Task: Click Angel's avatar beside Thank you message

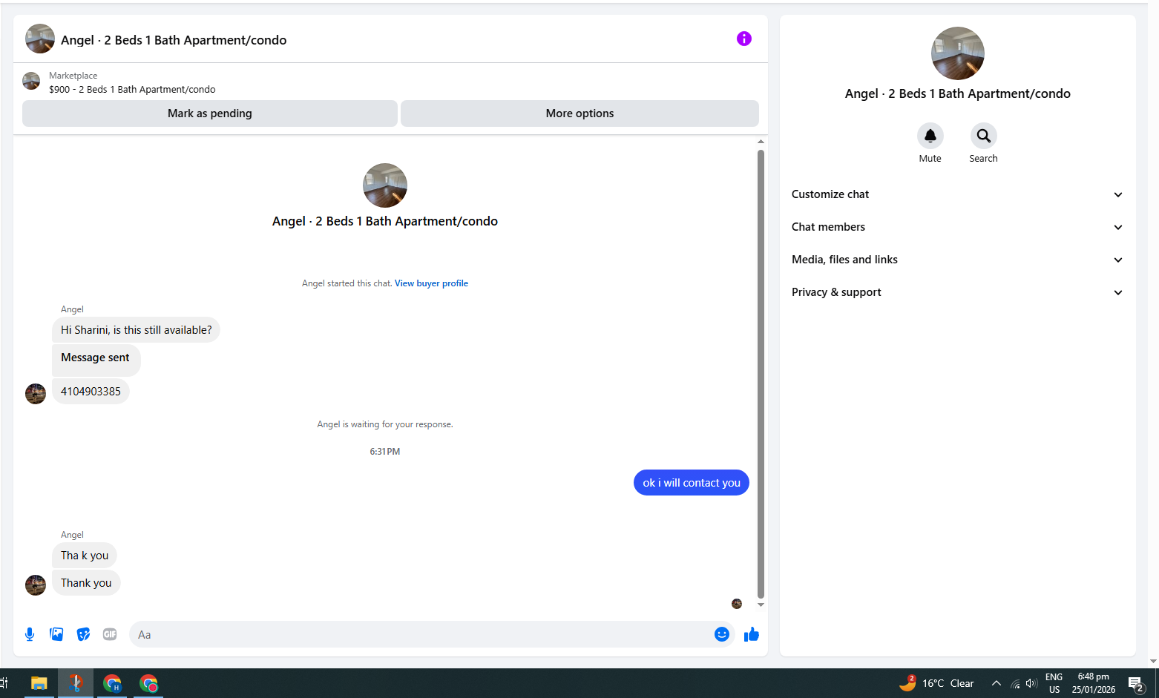Action: 36,585
